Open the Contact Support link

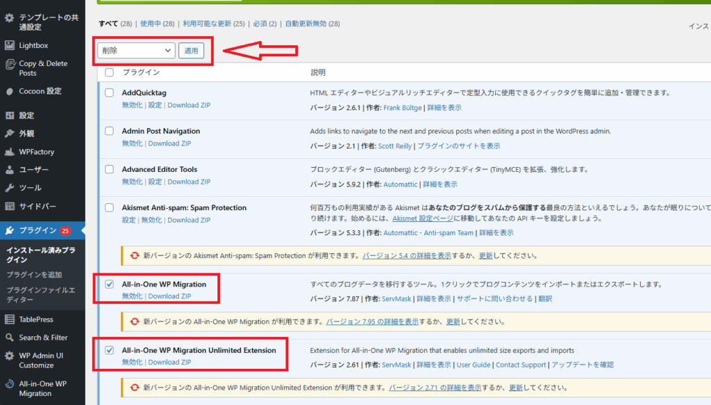pos(521,365)
